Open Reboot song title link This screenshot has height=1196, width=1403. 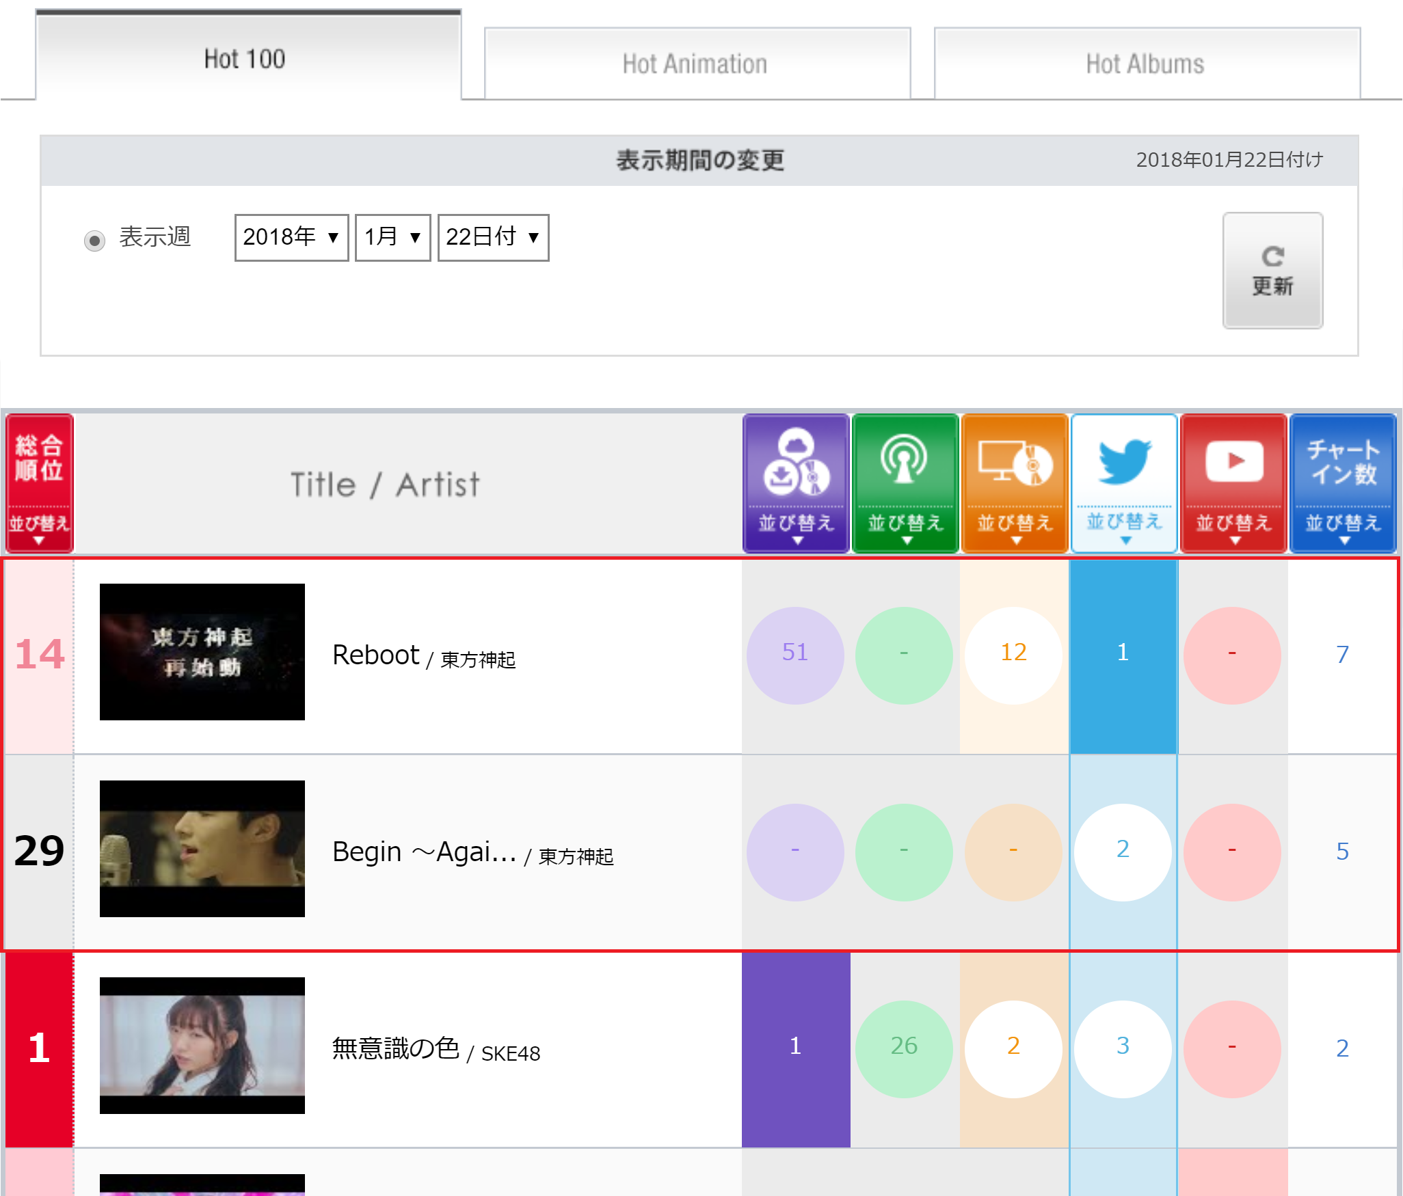tap(375, 655)
